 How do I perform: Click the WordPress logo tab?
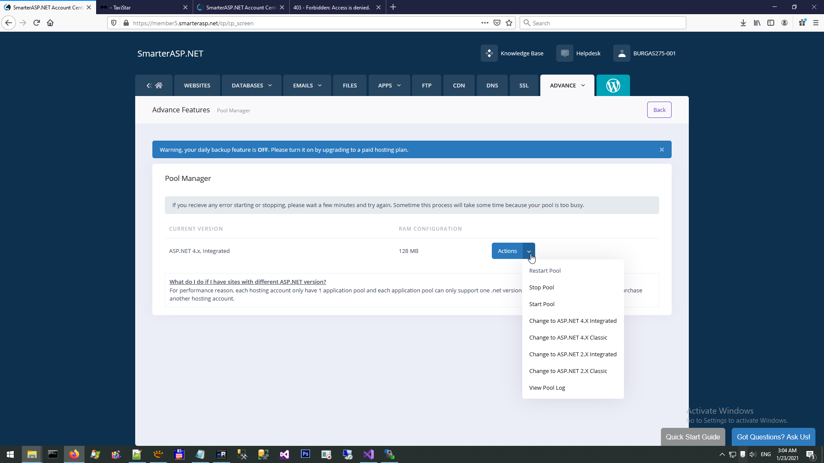click(613, 86)
